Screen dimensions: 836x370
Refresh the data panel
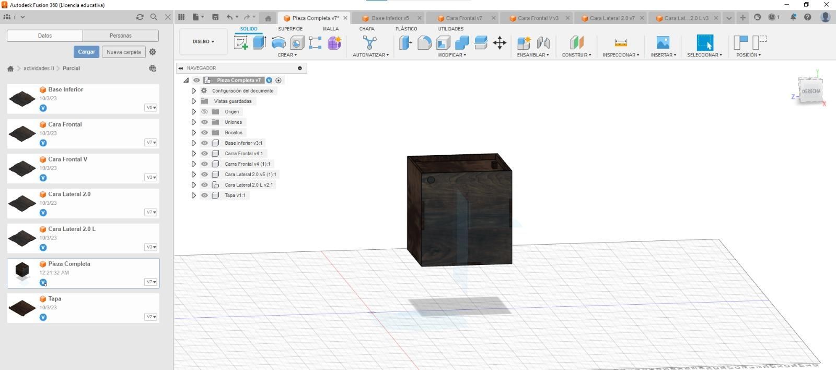click(x=140, y=17)
